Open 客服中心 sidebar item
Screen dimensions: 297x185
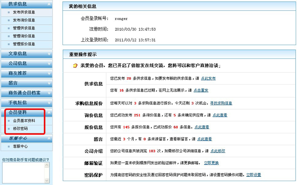point(20,146)
